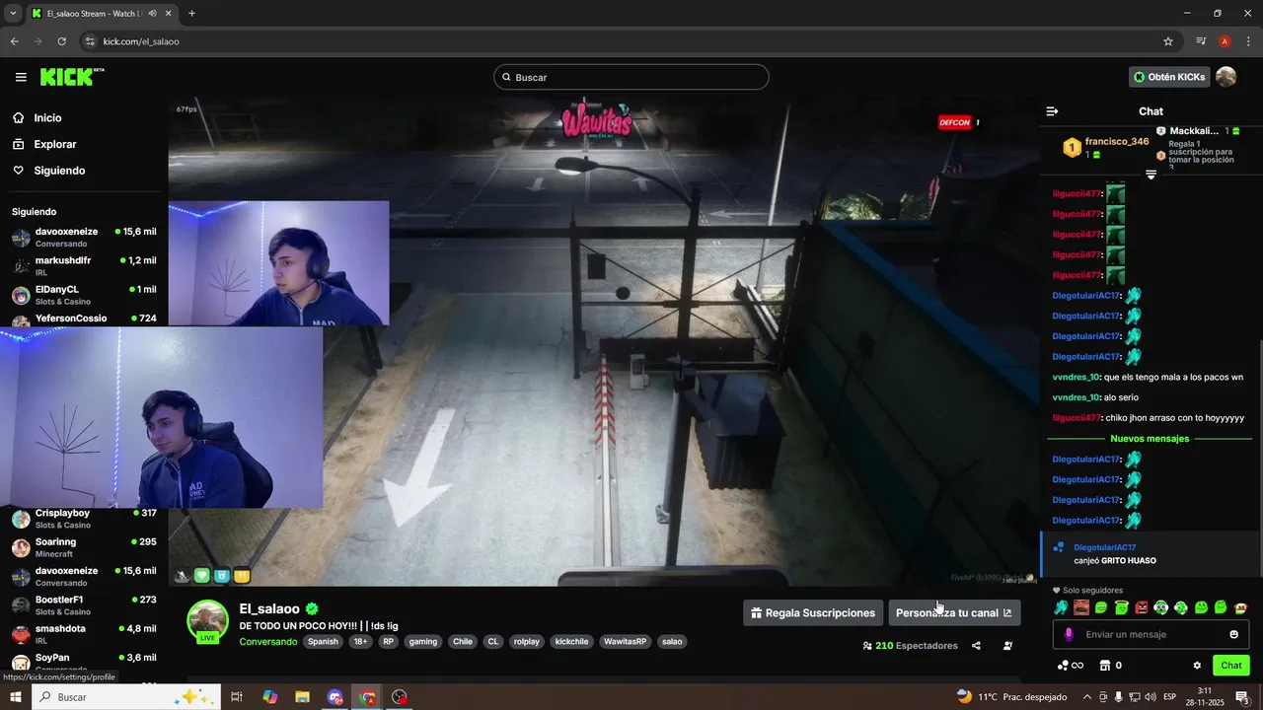Image resolution: width=1263 pixels, height=710 pixels.
Task: Open Chrome three-dot menu
Action: [1249, 41]
